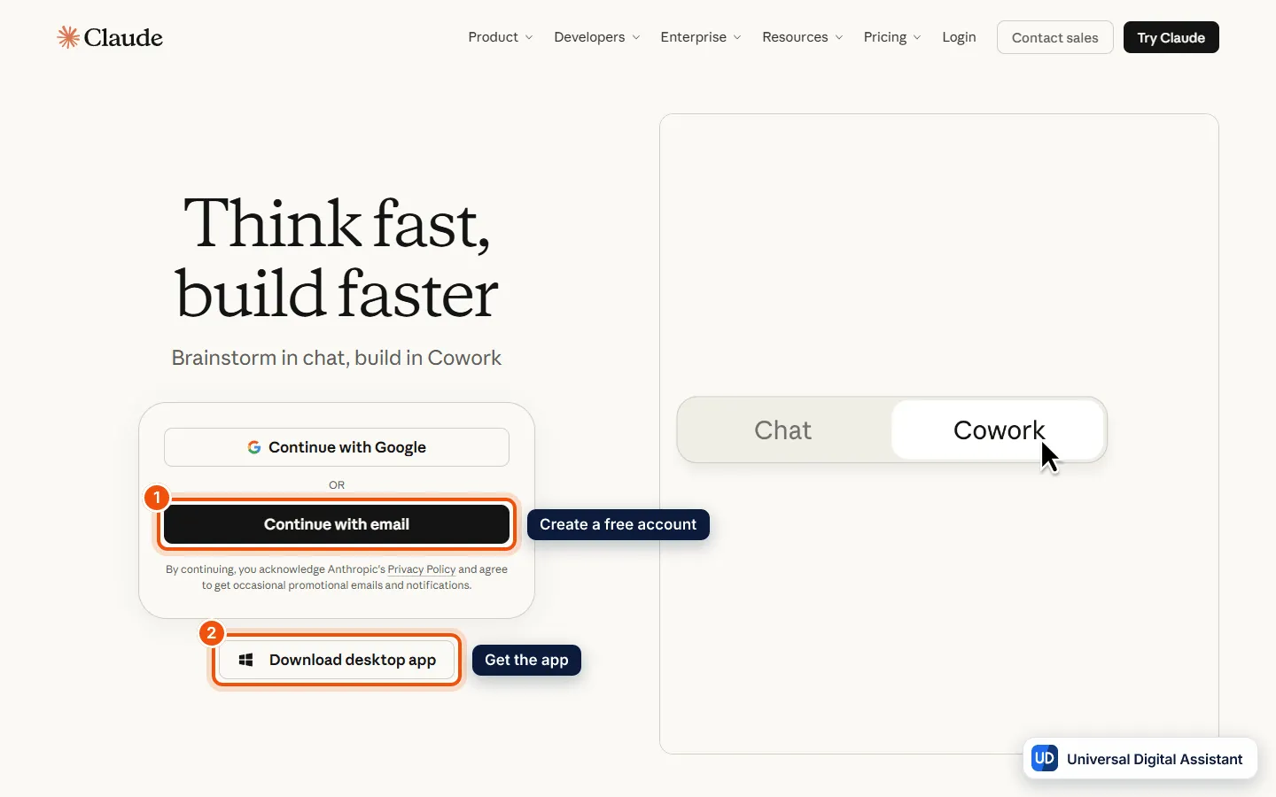Click the Google logo icon
This screenshot has height=797, width=1276.
(x=254, y=447)
